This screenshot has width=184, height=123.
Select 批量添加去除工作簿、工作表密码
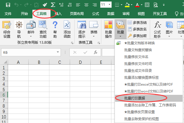(x=149, y=105)
